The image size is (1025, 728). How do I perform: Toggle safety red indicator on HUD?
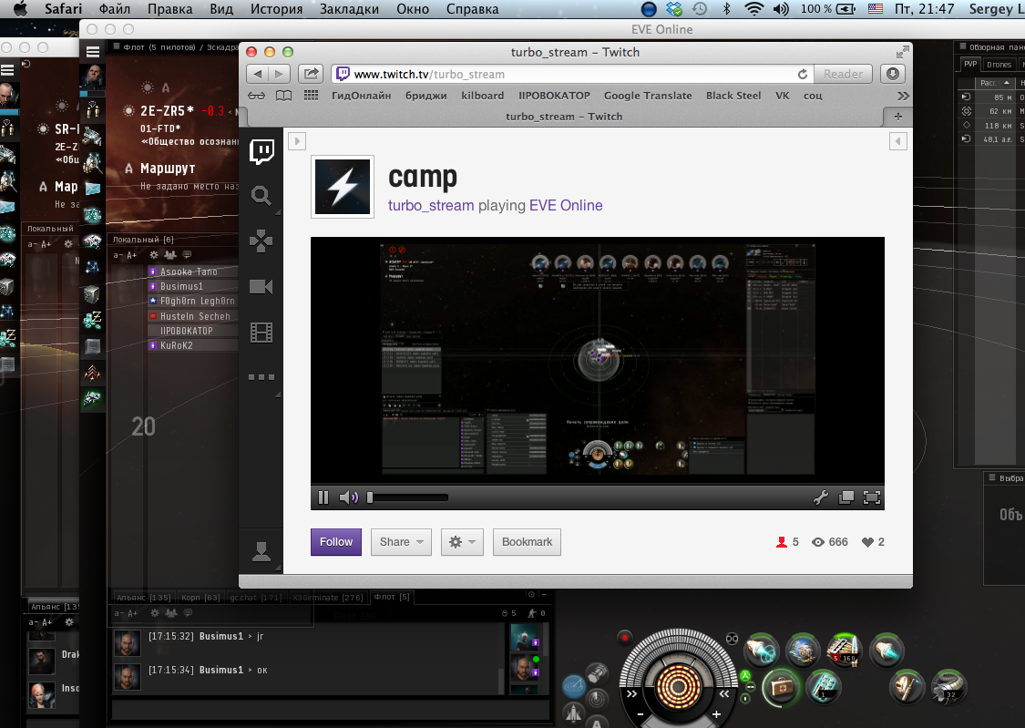tap(624, 637)
